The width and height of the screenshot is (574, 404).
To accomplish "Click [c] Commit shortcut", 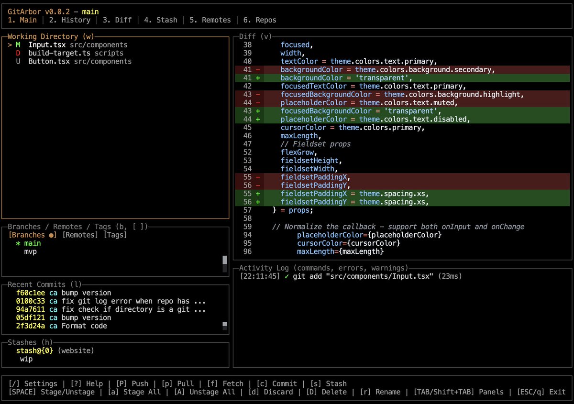I will 276,383.
